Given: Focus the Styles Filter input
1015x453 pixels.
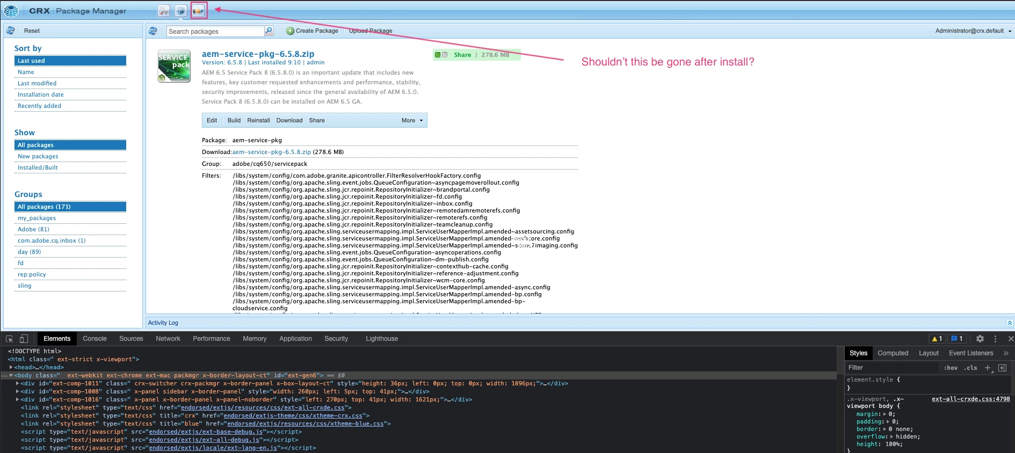Looking at the screenshot, I should point(891,368).
